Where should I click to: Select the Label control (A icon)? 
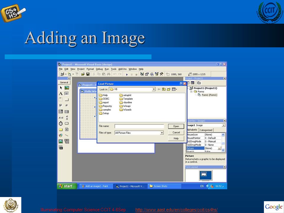point(61,94)
